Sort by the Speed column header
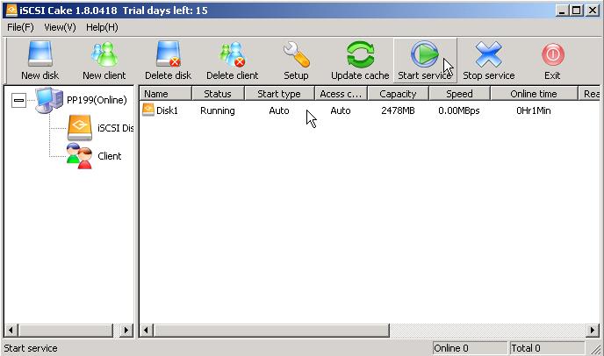The height and width of the screenshot is (356, 604). [459, 94]
